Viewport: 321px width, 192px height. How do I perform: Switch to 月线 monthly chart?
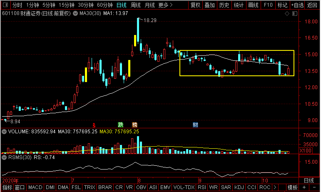click(x=149, y=5)
